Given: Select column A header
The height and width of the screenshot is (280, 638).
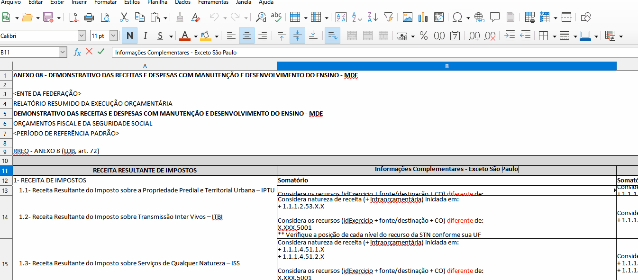Looking at the screenshot, I should pyautogui.click(x=145, y=66).
